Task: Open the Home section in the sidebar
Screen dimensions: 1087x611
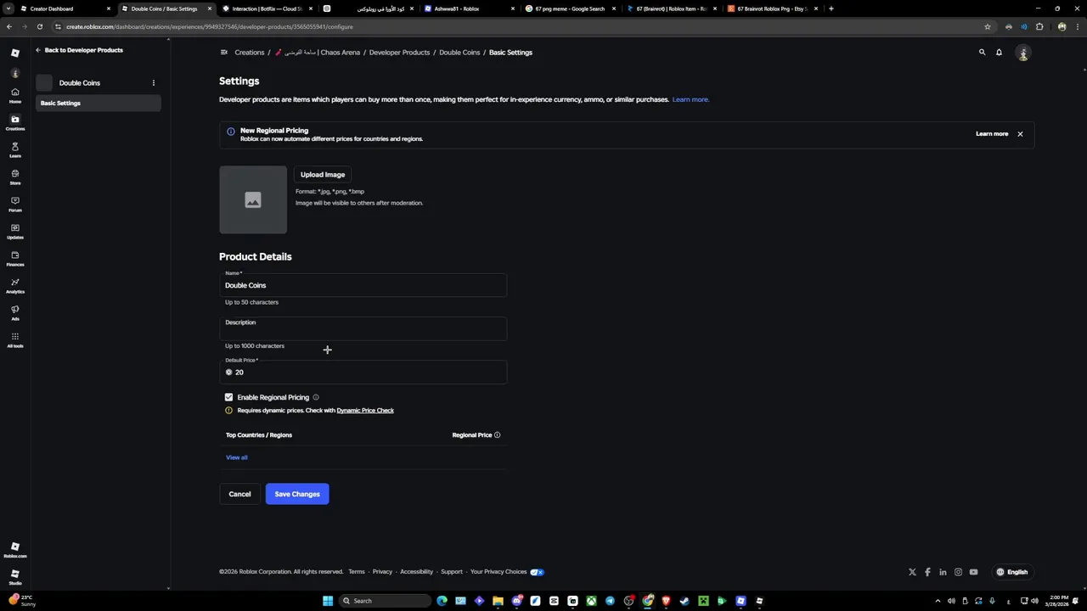Action: (x=15, y=94)
